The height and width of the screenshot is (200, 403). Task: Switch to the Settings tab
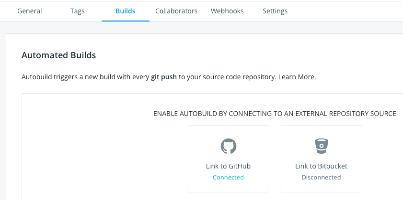pyautogui.click(x=275, y=11)
